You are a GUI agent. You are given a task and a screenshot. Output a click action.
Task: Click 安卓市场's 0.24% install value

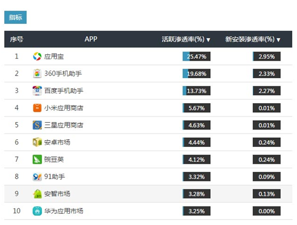point(267,143)
